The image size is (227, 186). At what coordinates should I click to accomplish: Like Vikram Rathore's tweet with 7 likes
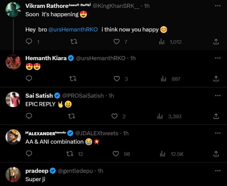coord(117,42)
